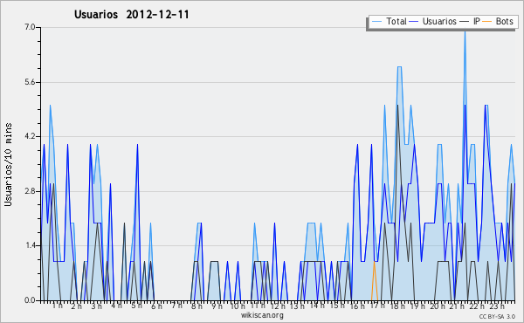Image resolution: width=524 pixels, height=323 pixels.
Task: Click the Total legend entry
Action: (x=389, y=22)
